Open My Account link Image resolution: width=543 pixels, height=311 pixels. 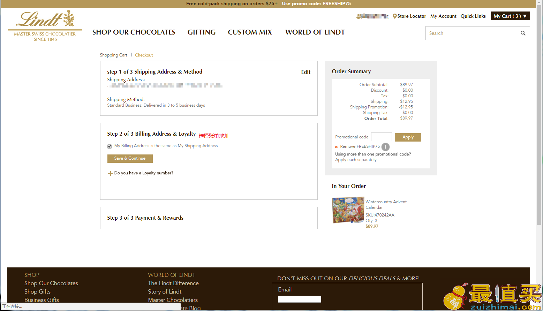(x=443, y=16)
